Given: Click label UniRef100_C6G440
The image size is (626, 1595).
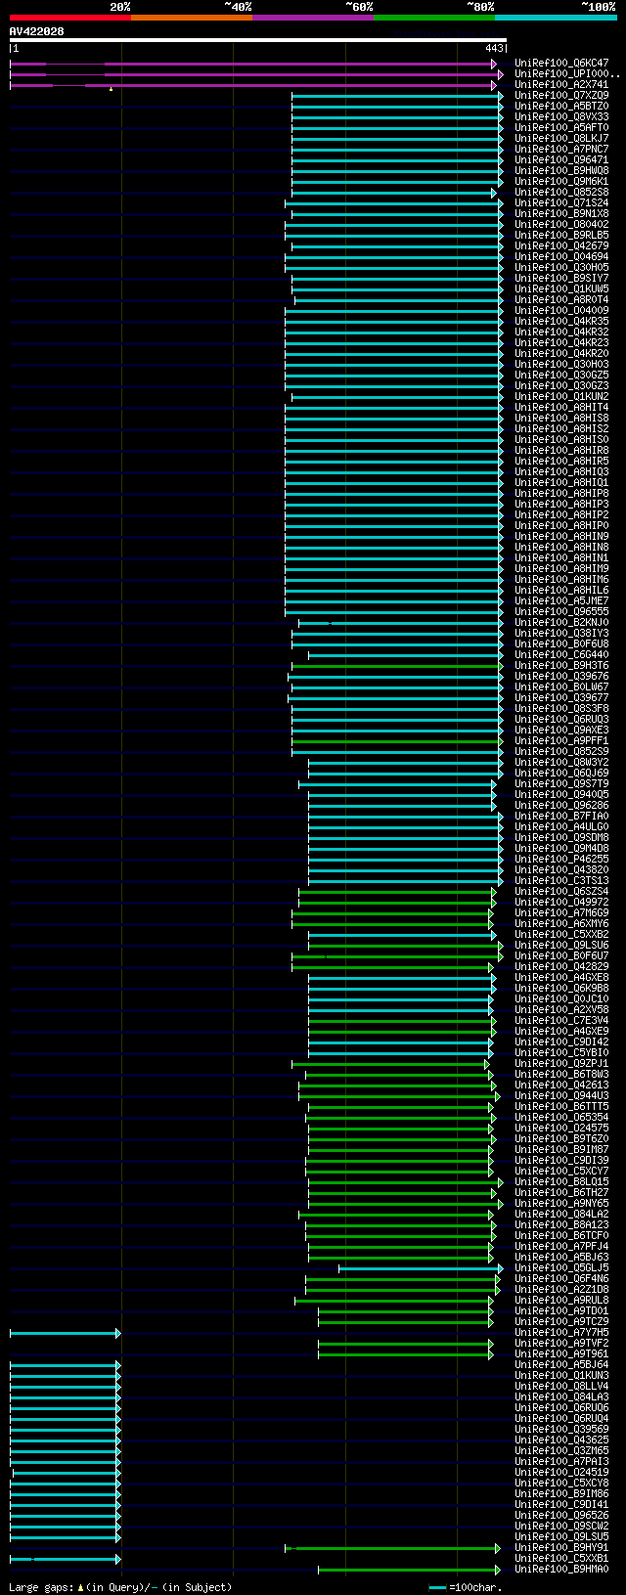Looking at the screenshot, I should pos(561,655).
